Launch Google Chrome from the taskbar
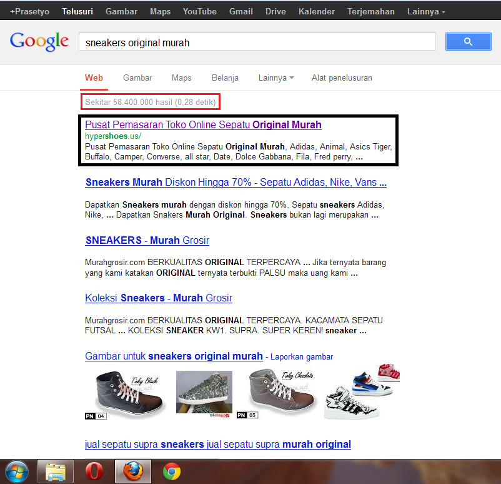This screenshot has height=484, width=501. (x=172, y=471)
